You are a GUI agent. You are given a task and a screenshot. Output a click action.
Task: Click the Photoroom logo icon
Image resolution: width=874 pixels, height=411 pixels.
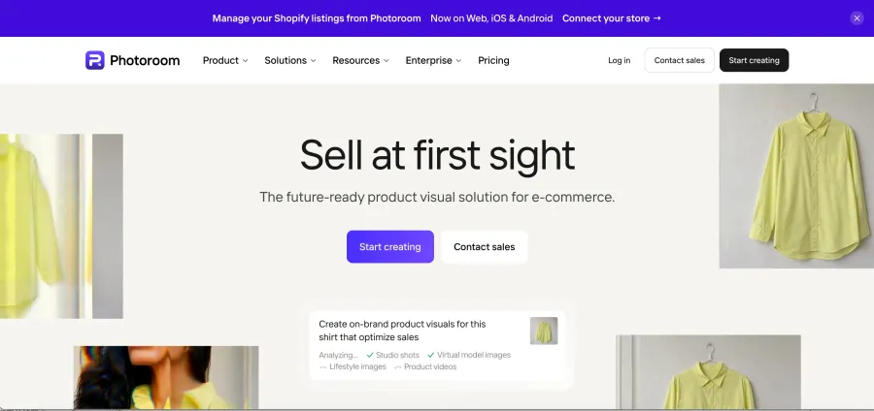95,60
